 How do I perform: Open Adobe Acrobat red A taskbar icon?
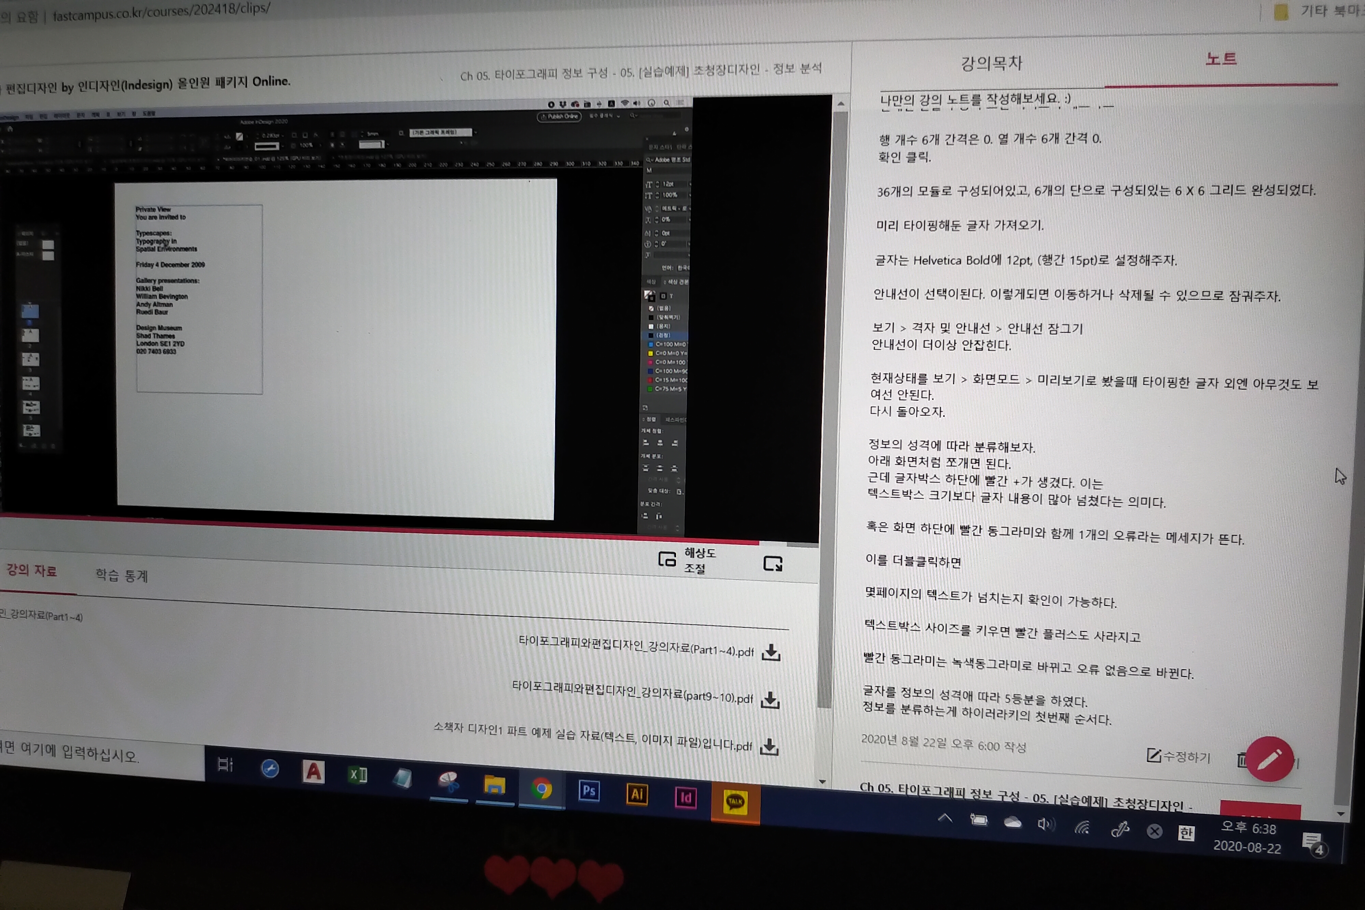[x=313, y=771]
